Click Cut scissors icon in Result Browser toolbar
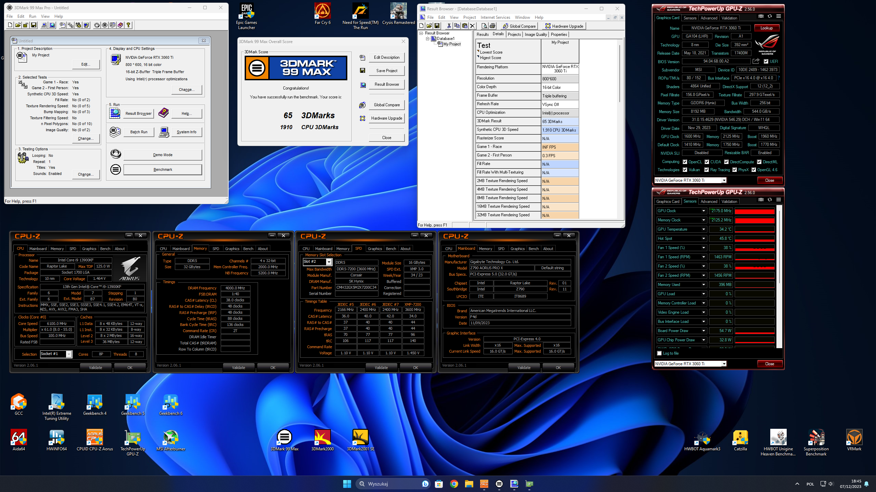The width and height of the screenshot is (876, 492). 449,26
